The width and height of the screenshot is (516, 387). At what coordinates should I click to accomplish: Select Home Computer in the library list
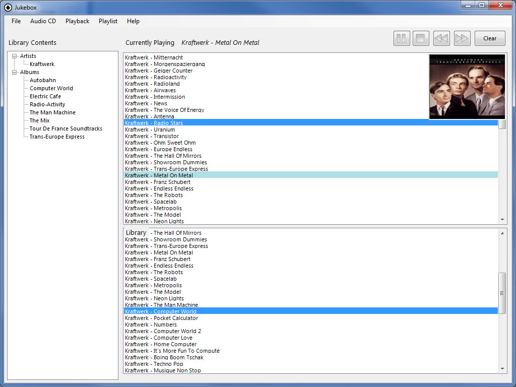coord(161,345)
